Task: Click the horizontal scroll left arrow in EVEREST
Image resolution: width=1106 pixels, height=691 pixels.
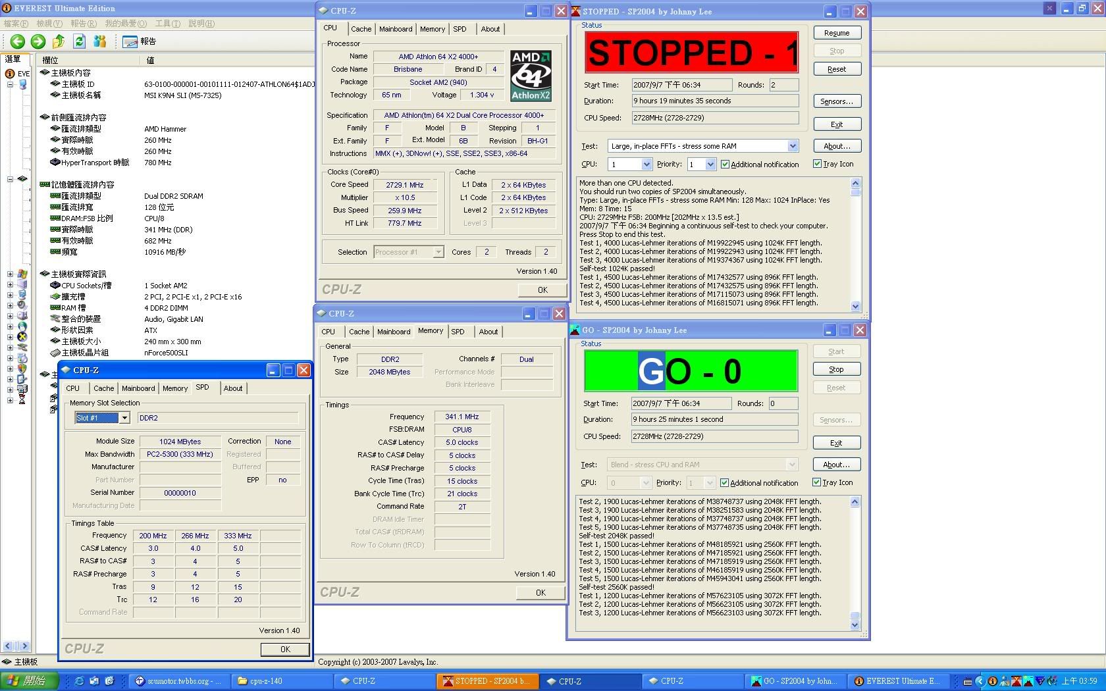Action: tap(8, 646)
